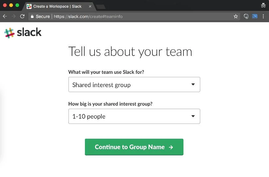This screenshot has height=177, width=269.
Task: Click the red close window button
Action: (5, 5)
